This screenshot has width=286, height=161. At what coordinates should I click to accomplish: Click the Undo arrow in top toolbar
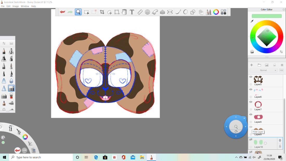[62, 12]
